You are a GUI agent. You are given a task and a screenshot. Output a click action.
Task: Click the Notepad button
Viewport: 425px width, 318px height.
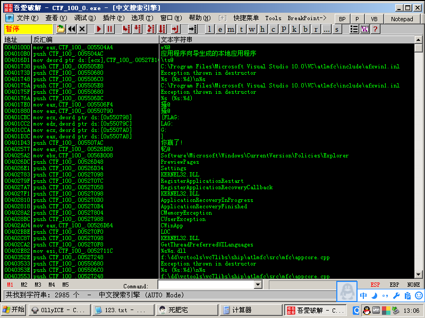tap(402, 19)
